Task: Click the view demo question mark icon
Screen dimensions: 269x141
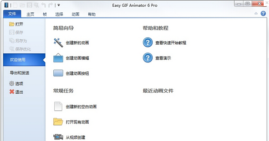Action: pos(148,58)
